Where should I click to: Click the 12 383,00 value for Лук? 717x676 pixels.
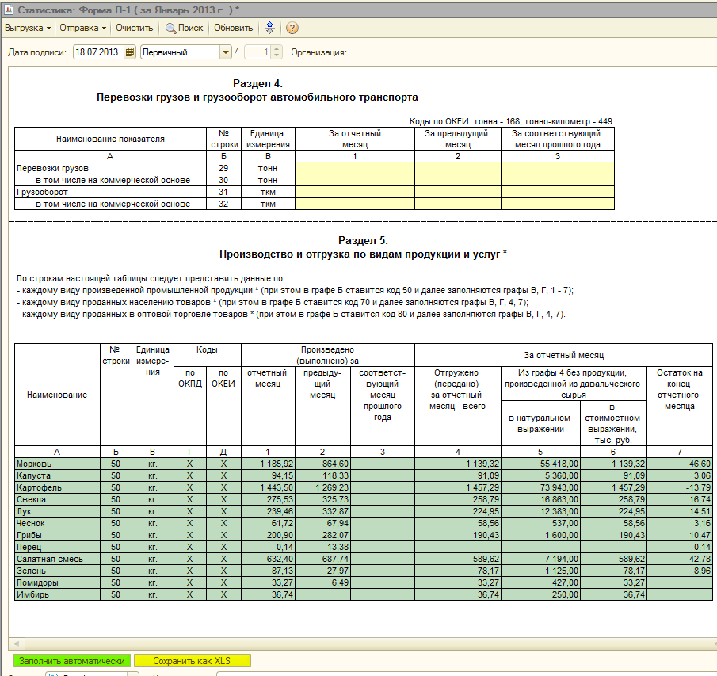(x=540, y=511)
